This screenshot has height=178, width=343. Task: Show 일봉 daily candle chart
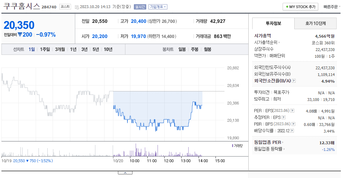(182, 50)
